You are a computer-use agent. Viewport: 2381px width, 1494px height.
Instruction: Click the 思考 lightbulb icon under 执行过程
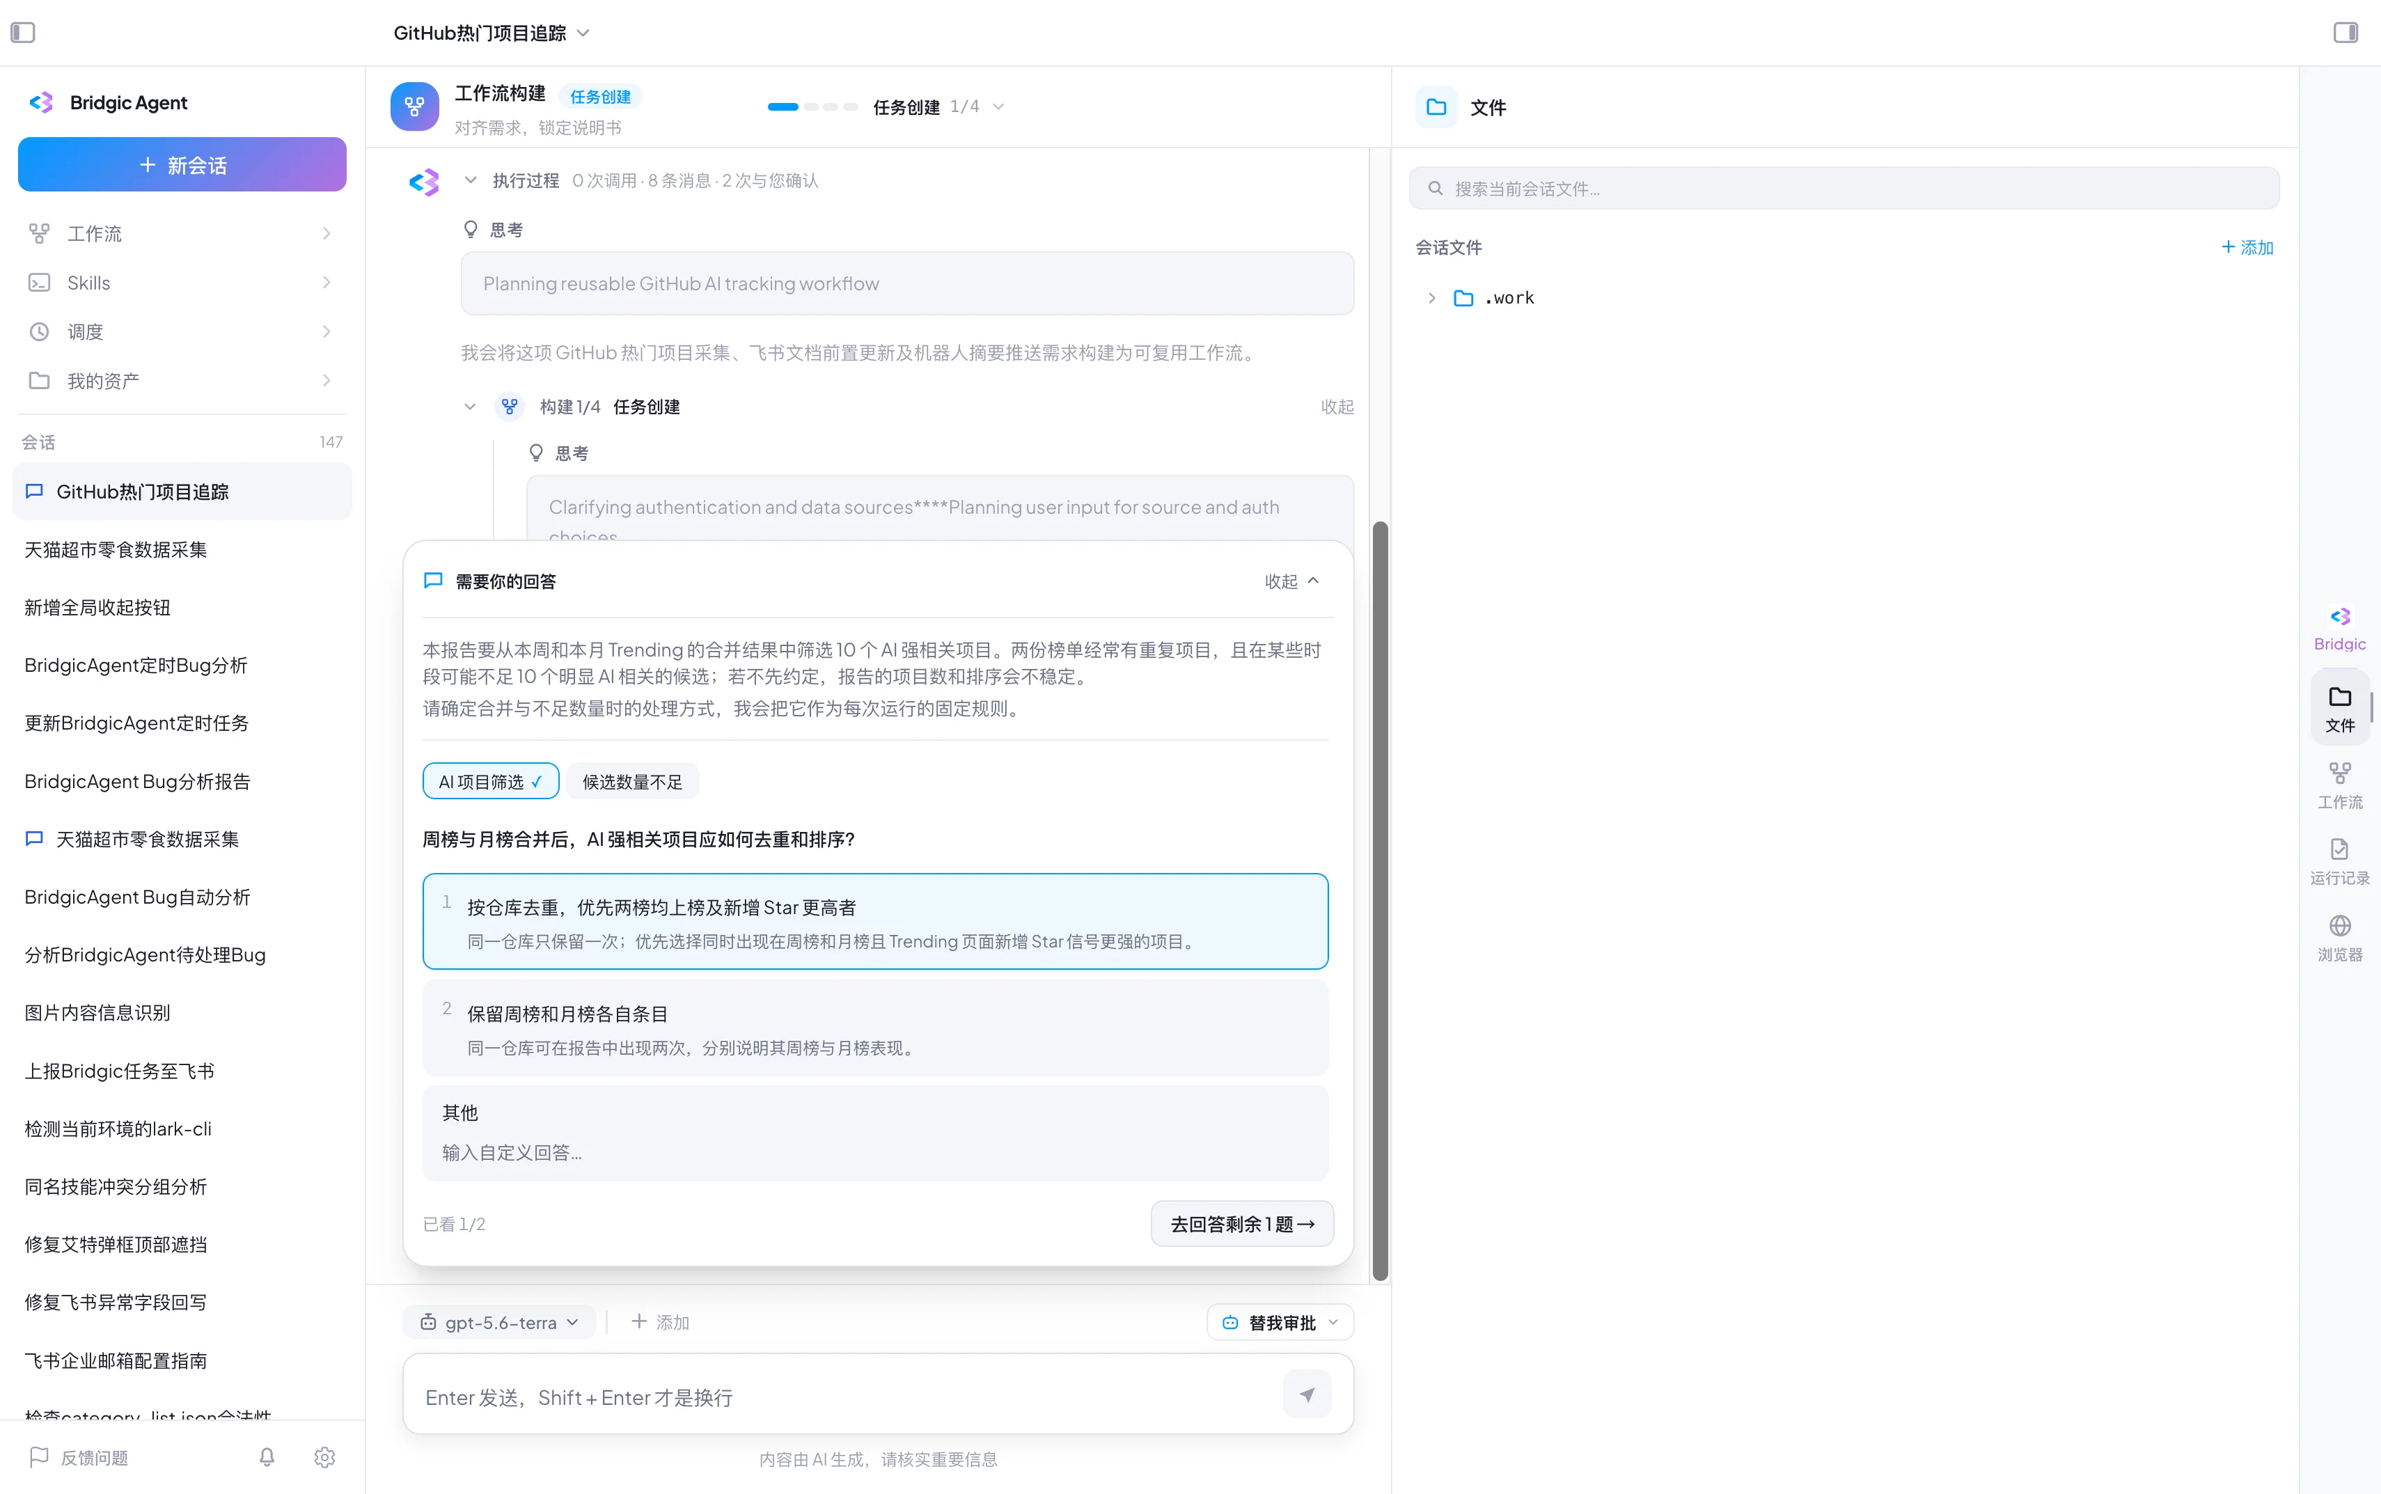click(x=470, y=229)
